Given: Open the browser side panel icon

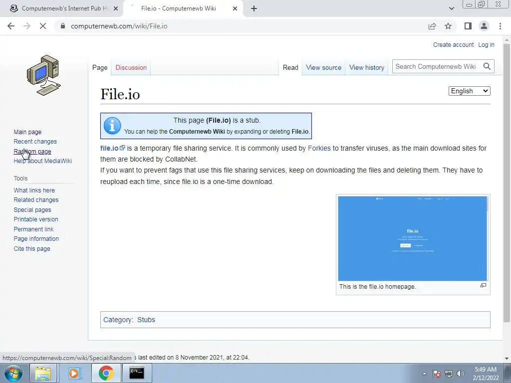Looking at the screenshot, I should coord(468,26).
